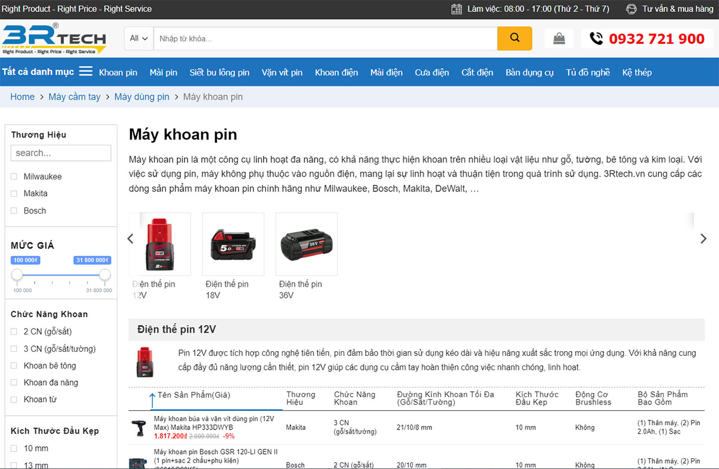Tick the Makita brand filter
The image size is (719, 469).
(x=14, y=193)
